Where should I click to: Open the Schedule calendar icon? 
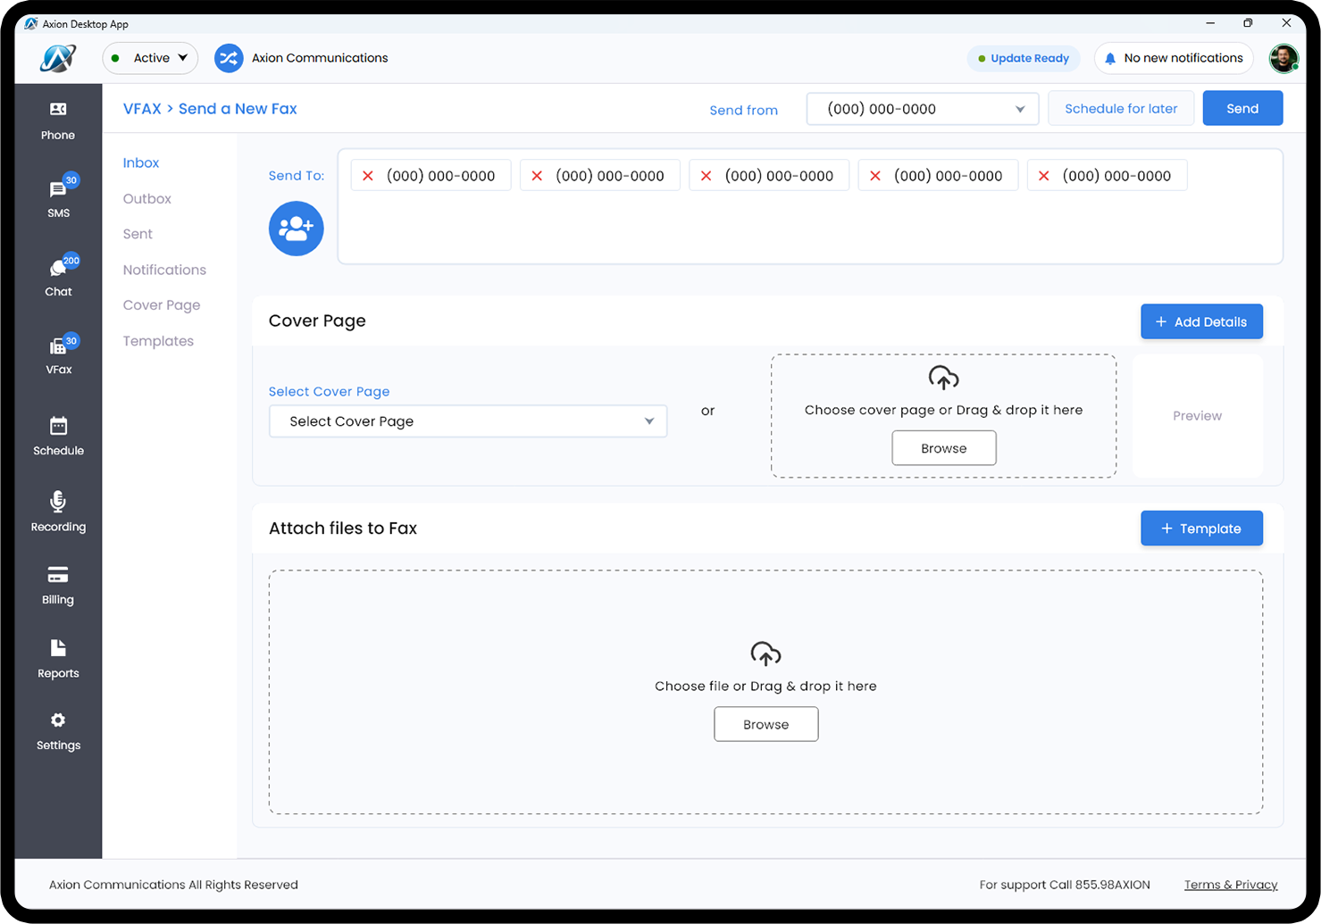pos(58,426)
